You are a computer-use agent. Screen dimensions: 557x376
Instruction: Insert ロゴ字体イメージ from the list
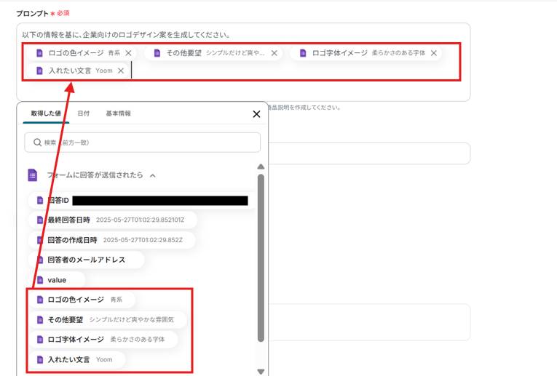tap(103, 340)
